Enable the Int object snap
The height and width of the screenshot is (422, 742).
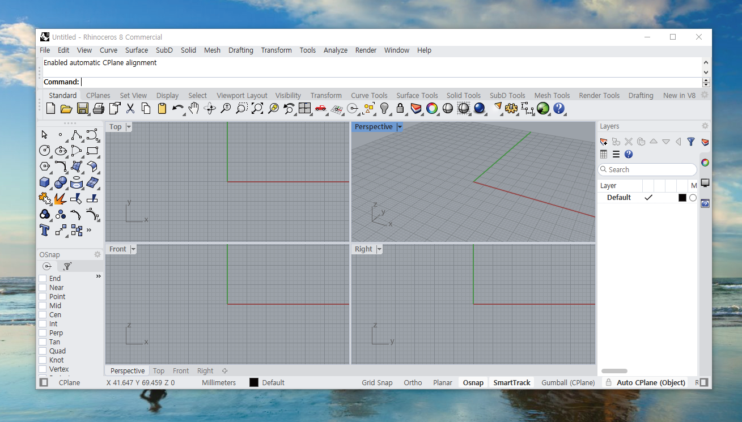[x=43, y=324]
